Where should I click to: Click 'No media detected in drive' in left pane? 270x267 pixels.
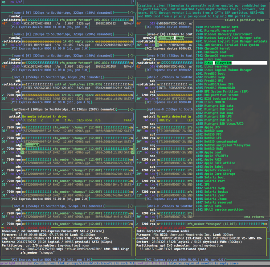coord(44,117)
